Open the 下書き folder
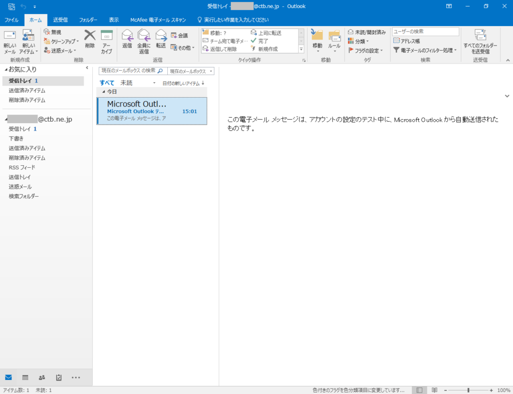The image size is (513, 394). click(16, 139)
